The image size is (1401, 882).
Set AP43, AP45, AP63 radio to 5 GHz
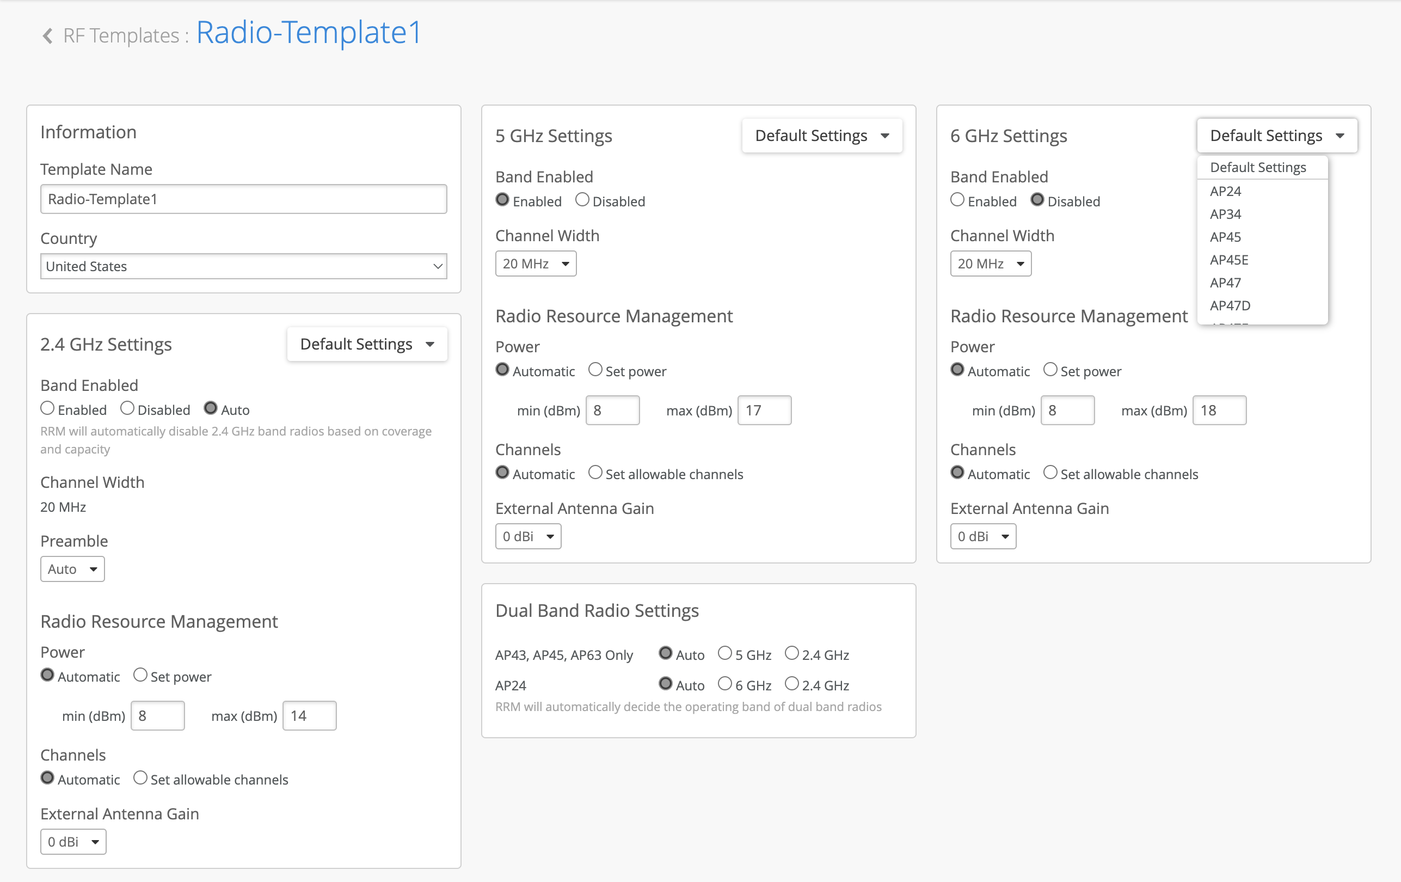point(724,654)
